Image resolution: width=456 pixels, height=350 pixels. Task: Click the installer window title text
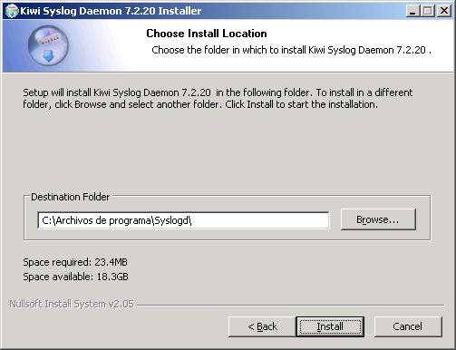tap(111, 11)
